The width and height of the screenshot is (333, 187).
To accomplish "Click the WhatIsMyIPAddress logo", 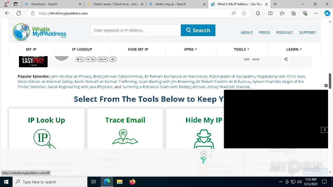I will [39, 32].
